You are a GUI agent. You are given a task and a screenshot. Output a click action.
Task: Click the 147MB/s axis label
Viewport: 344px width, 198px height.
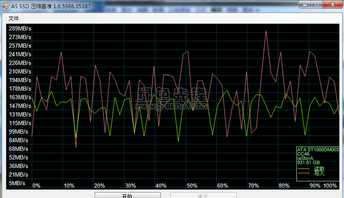pos(20,105)
